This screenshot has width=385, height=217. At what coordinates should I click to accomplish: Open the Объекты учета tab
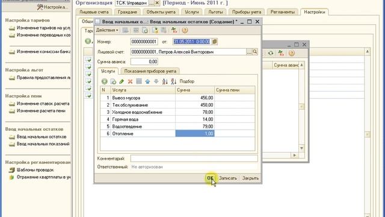pyautogui.click(x=161, y=12)
